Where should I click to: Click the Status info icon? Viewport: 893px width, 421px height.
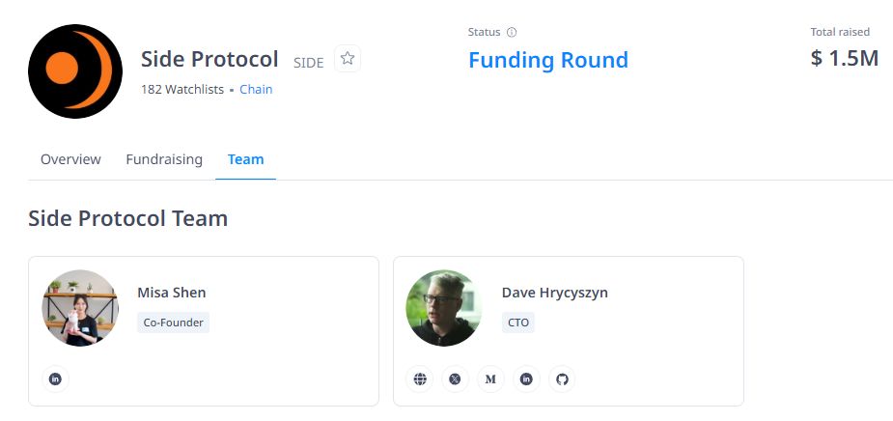point(512,32)
